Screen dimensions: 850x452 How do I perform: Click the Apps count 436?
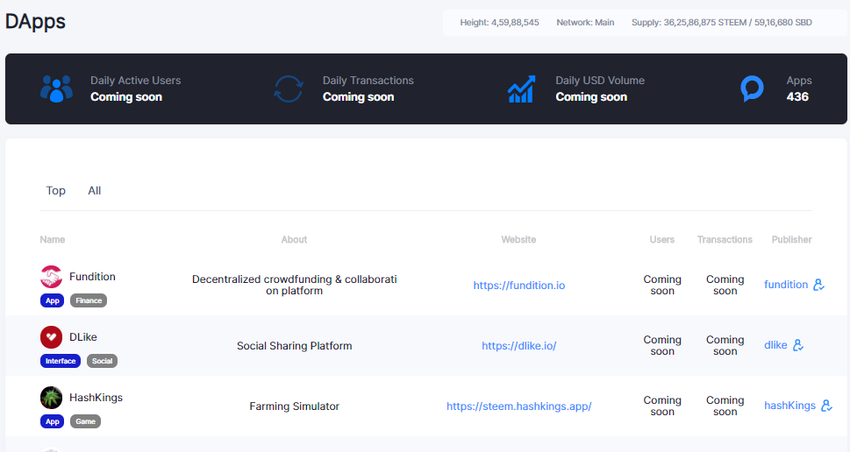tap(797, 97)
